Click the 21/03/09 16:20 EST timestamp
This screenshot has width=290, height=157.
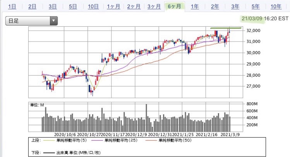[264, 19]
